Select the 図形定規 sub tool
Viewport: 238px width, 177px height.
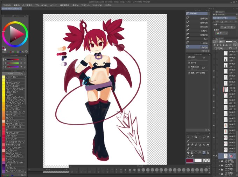click(197, 27)
